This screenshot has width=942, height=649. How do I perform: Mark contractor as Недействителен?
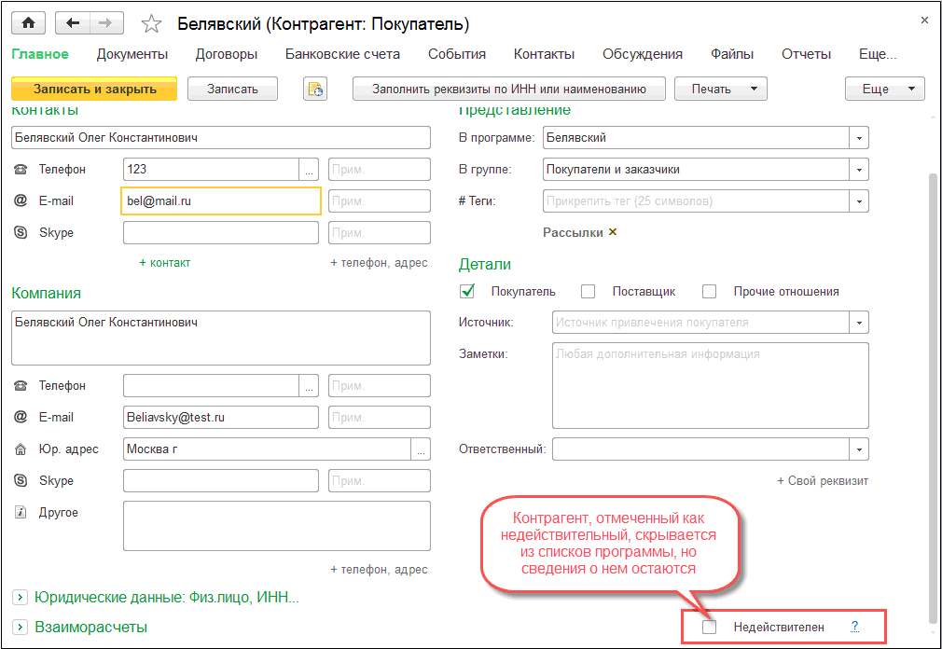tap(710, 627)
